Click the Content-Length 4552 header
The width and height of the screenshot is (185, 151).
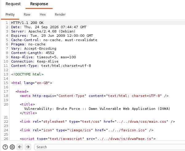[x=33, y=53]
